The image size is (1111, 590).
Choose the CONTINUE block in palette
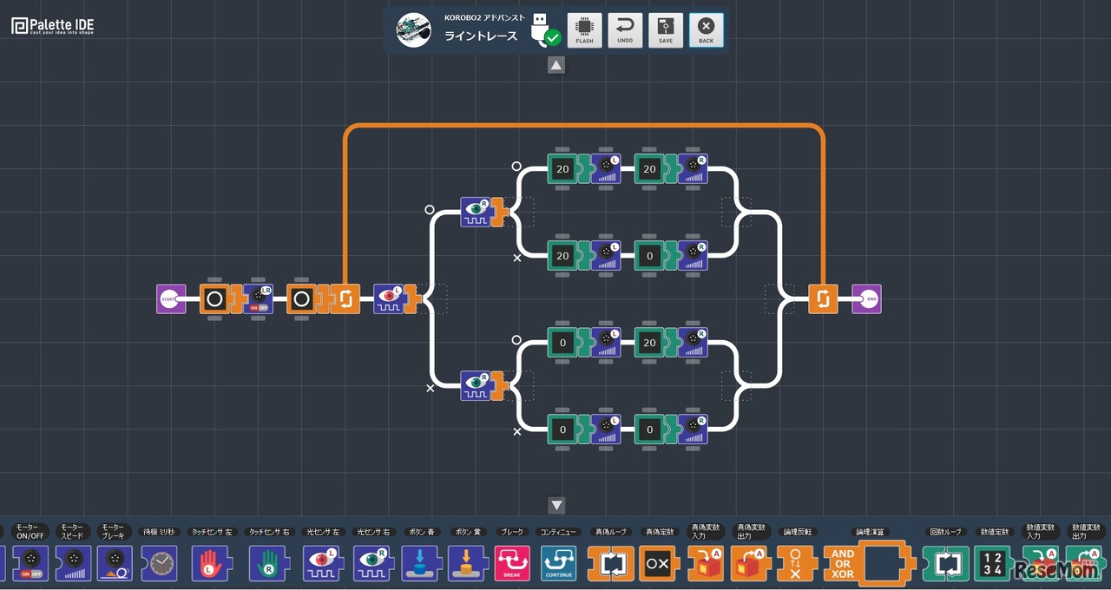point(558,563)
